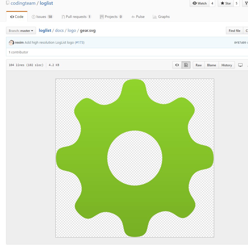248x248 pixels.
Task: Click the 4.2 KB file size
Action: [54, 65]
